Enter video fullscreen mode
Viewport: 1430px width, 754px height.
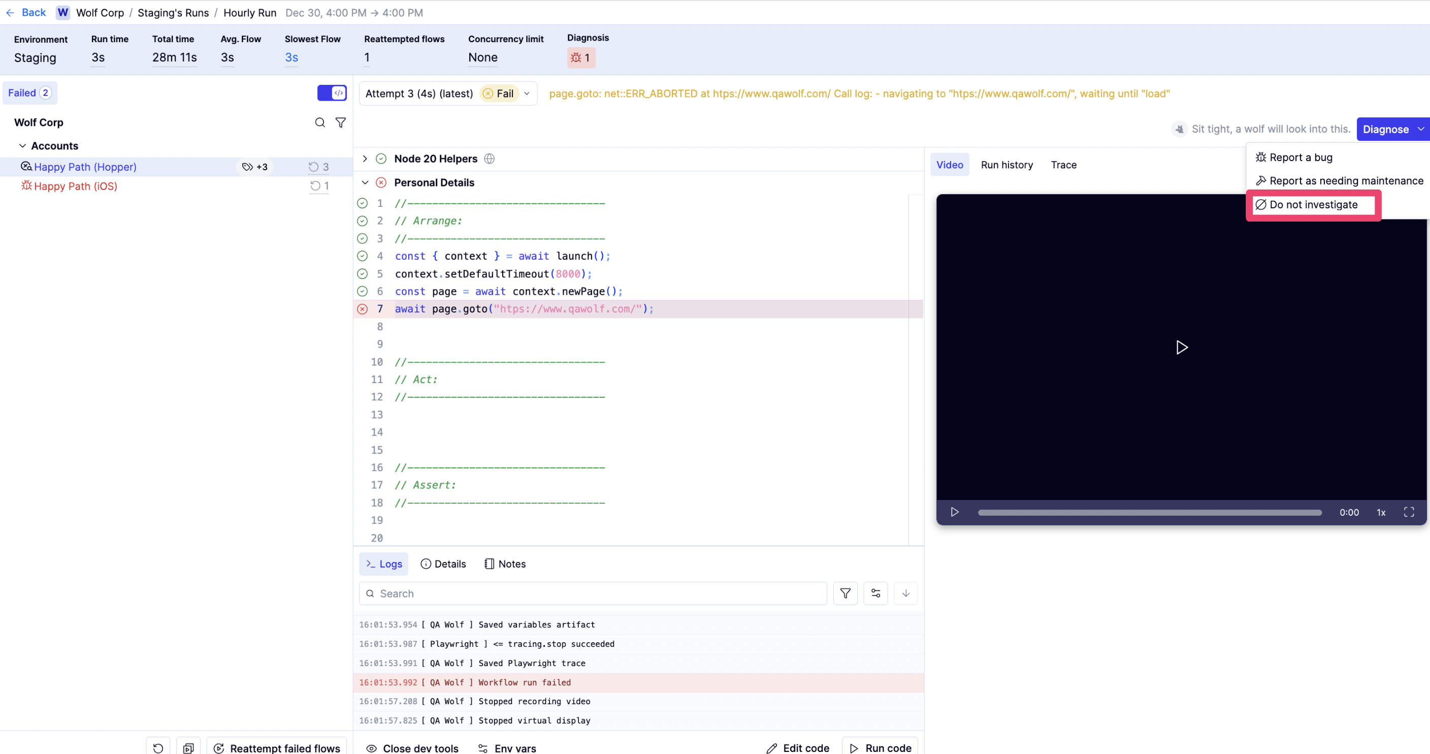1408,512
